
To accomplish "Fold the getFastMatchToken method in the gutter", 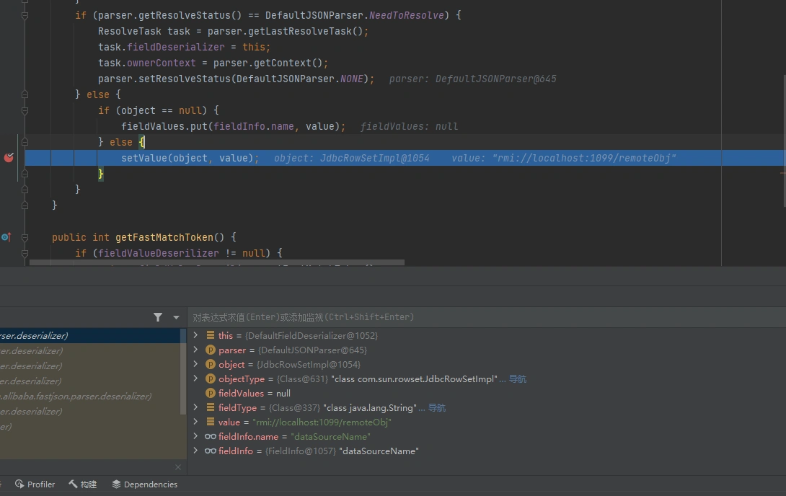I will click(25, 237).
